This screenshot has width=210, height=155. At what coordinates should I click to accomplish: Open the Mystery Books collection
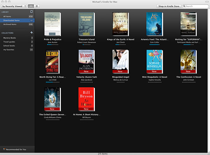[x=10, y=38]
